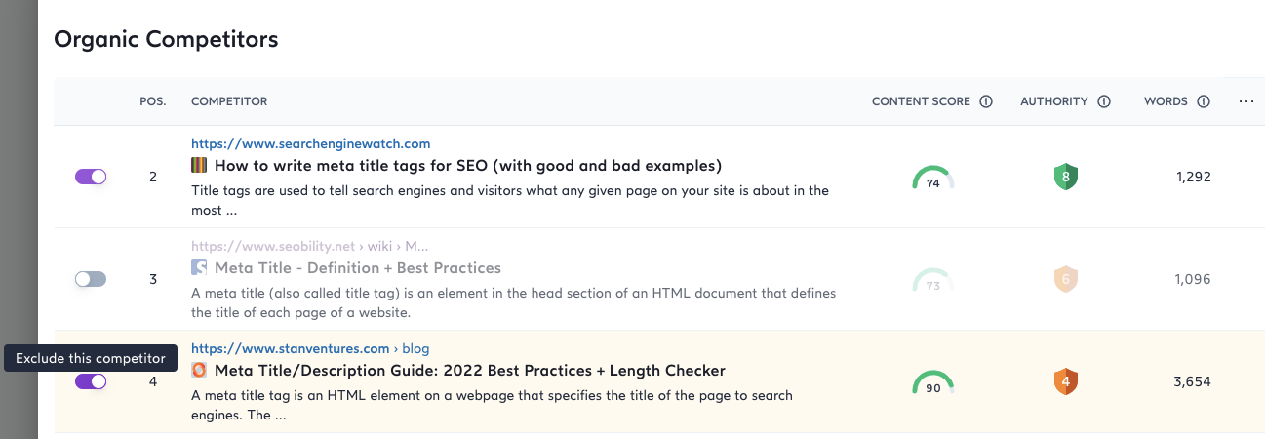Open 'How to write meta title tags' title

coord(467,166)
